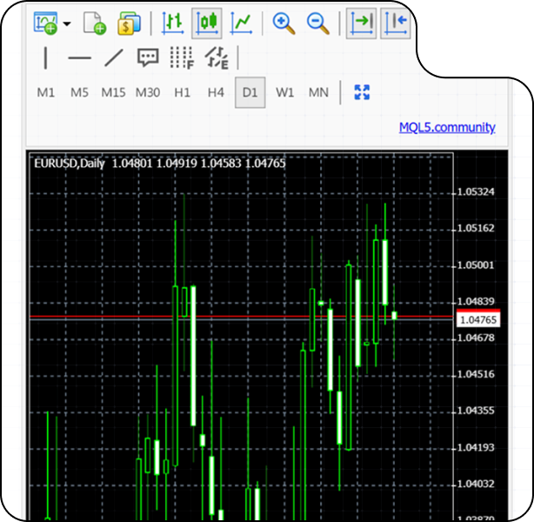Switch to W1 weekly timeframe
The image size is (534, 522).
click(284, 92)
